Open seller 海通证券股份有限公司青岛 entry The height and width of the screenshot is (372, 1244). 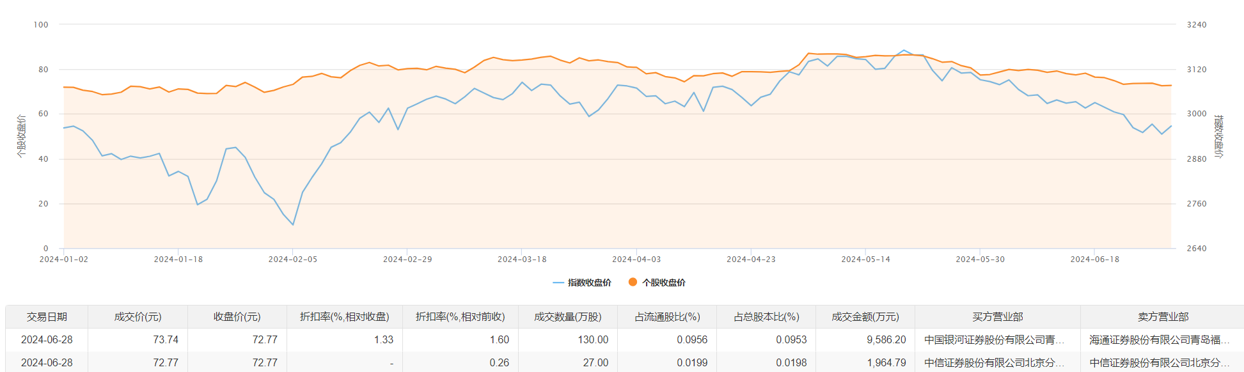coord(1159,340)
